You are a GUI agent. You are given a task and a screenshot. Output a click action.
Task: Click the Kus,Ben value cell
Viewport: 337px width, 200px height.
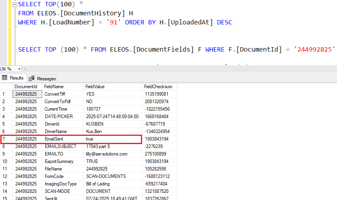pyautogui.click(x=113, y=131)
